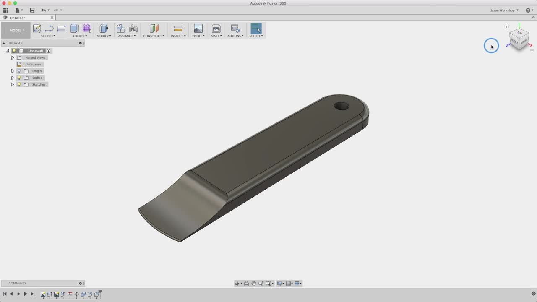Click the Orbit navigation tool
This screenshot has width=537, height=302.
tap(237, 284)
